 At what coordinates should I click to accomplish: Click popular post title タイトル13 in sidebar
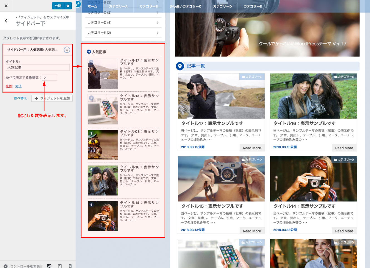coord(139,97)
